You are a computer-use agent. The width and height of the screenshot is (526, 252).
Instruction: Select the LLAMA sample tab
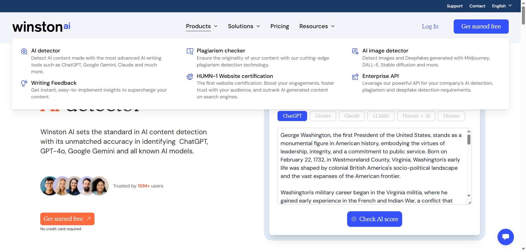point(381,116)
